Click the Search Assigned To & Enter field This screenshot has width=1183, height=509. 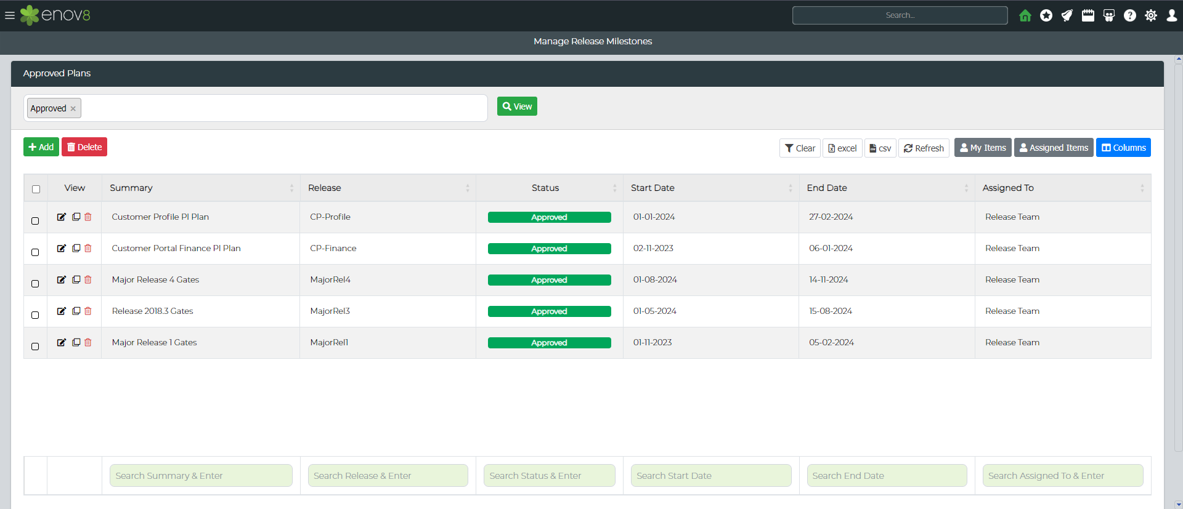(1063, 475)
